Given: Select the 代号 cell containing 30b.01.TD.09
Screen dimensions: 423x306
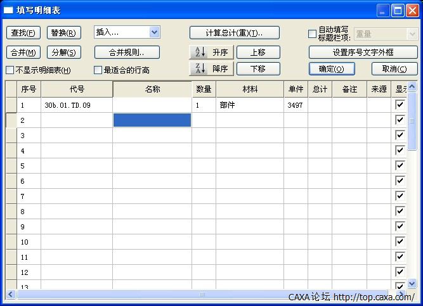Looking at the screenshot, I should pyautogui.click(x=77, y=105).
